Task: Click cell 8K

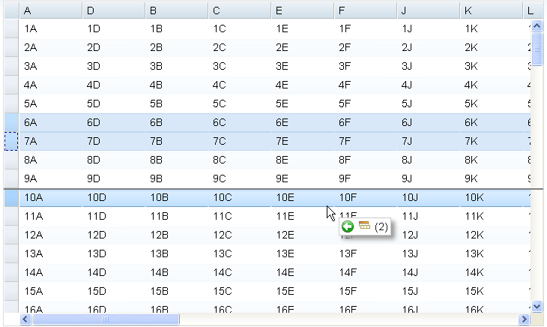Action: coord(492,160)
